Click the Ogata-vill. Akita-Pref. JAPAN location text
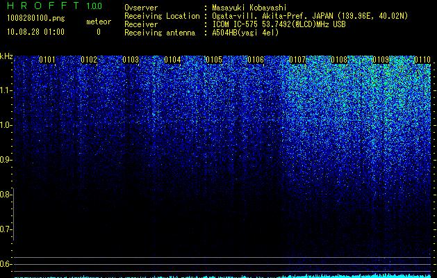Screen dimensions: 437x278 pyautogui.click(x=310, y=16)
